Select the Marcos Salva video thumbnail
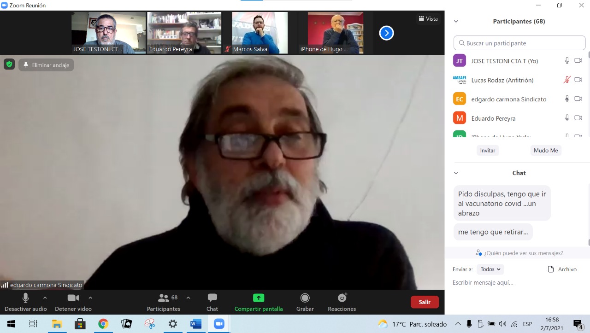The image size is (590, 333). (260, 33)
